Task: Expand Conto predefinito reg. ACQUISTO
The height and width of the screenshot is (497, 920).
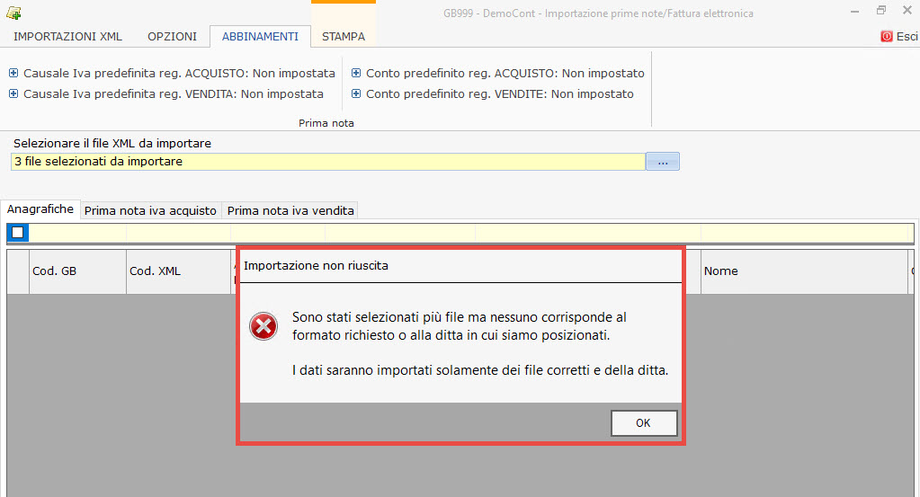Action: click(356, 74)
